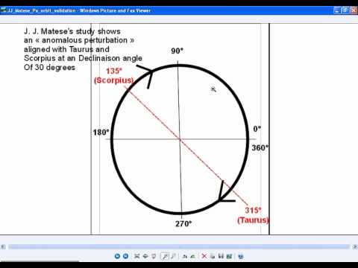This screenshot has height=268, width=358.
Task: Click the red "135° (Scorpius)" label
Action: 113,76
